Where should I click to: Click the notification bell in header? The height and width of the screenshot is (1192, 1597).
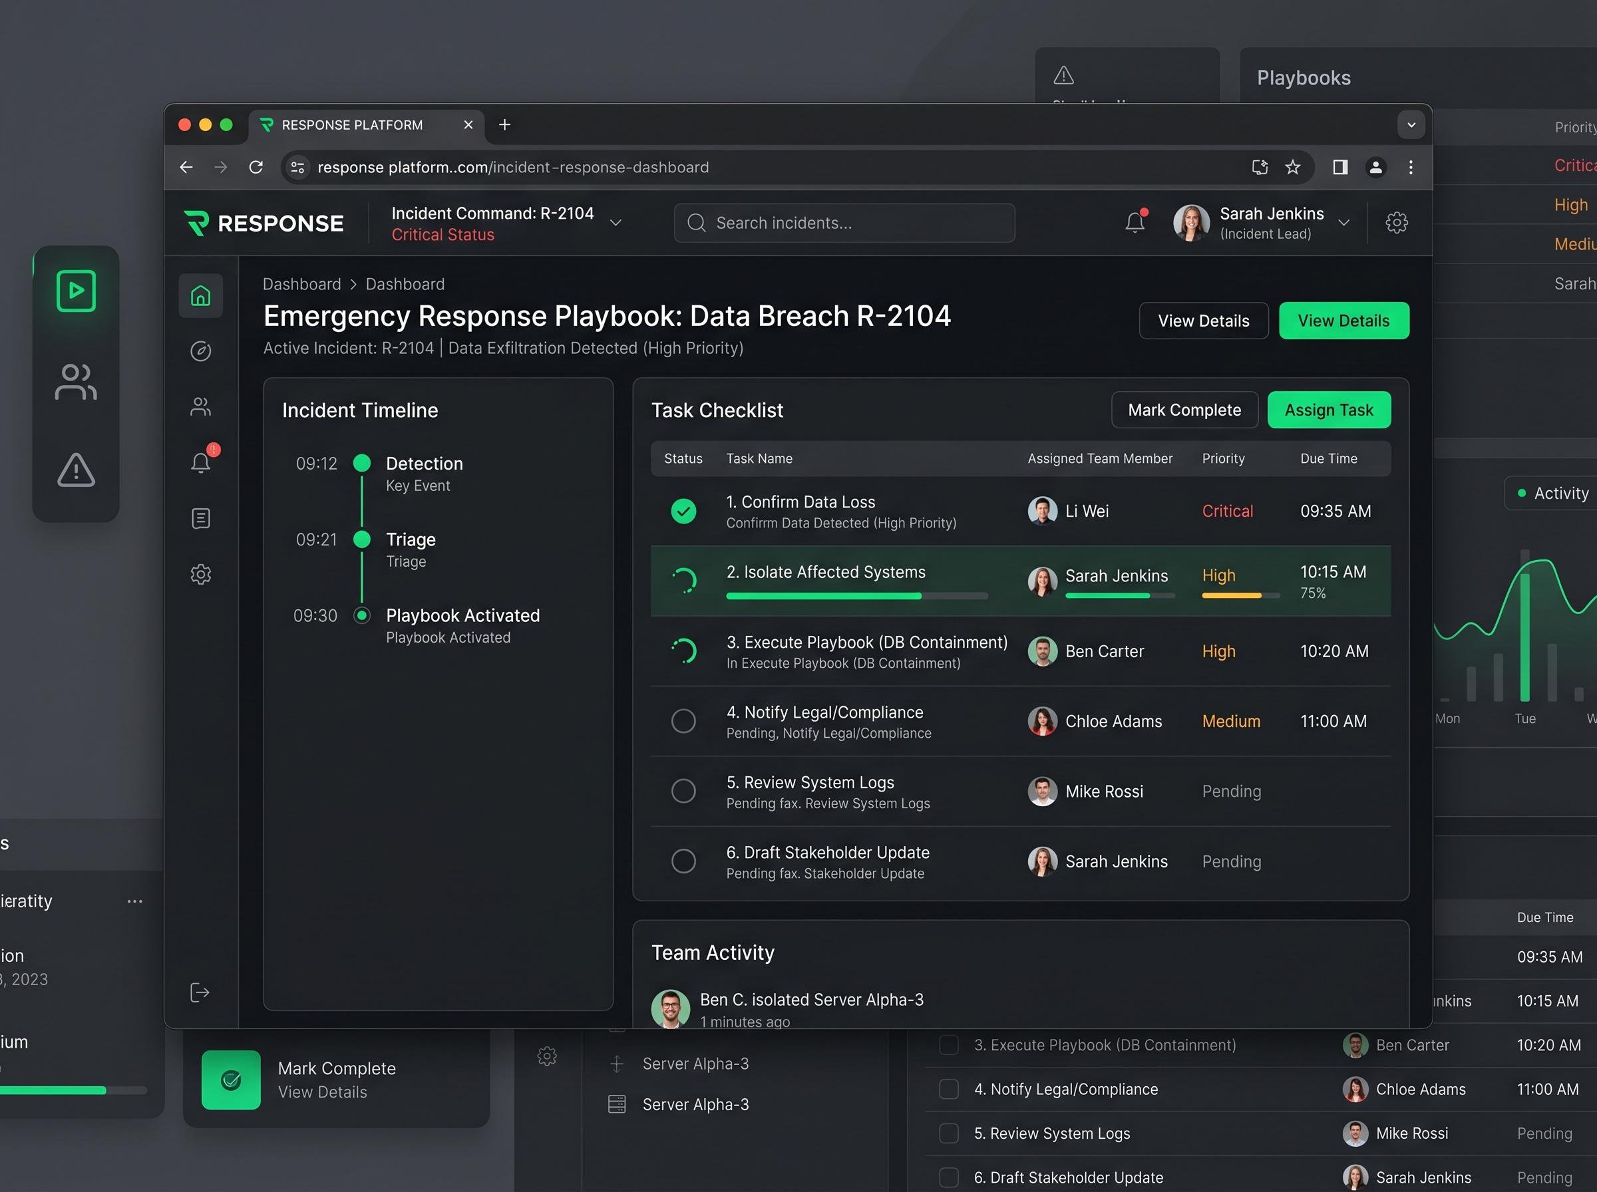tap(1135, 223)
